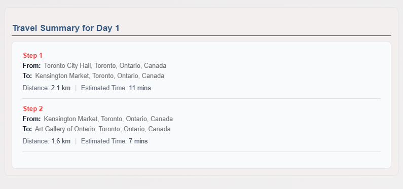This screenshot has width=403, height=189.
Task: Click the From label in Step 1
Action: click(31, 66)
